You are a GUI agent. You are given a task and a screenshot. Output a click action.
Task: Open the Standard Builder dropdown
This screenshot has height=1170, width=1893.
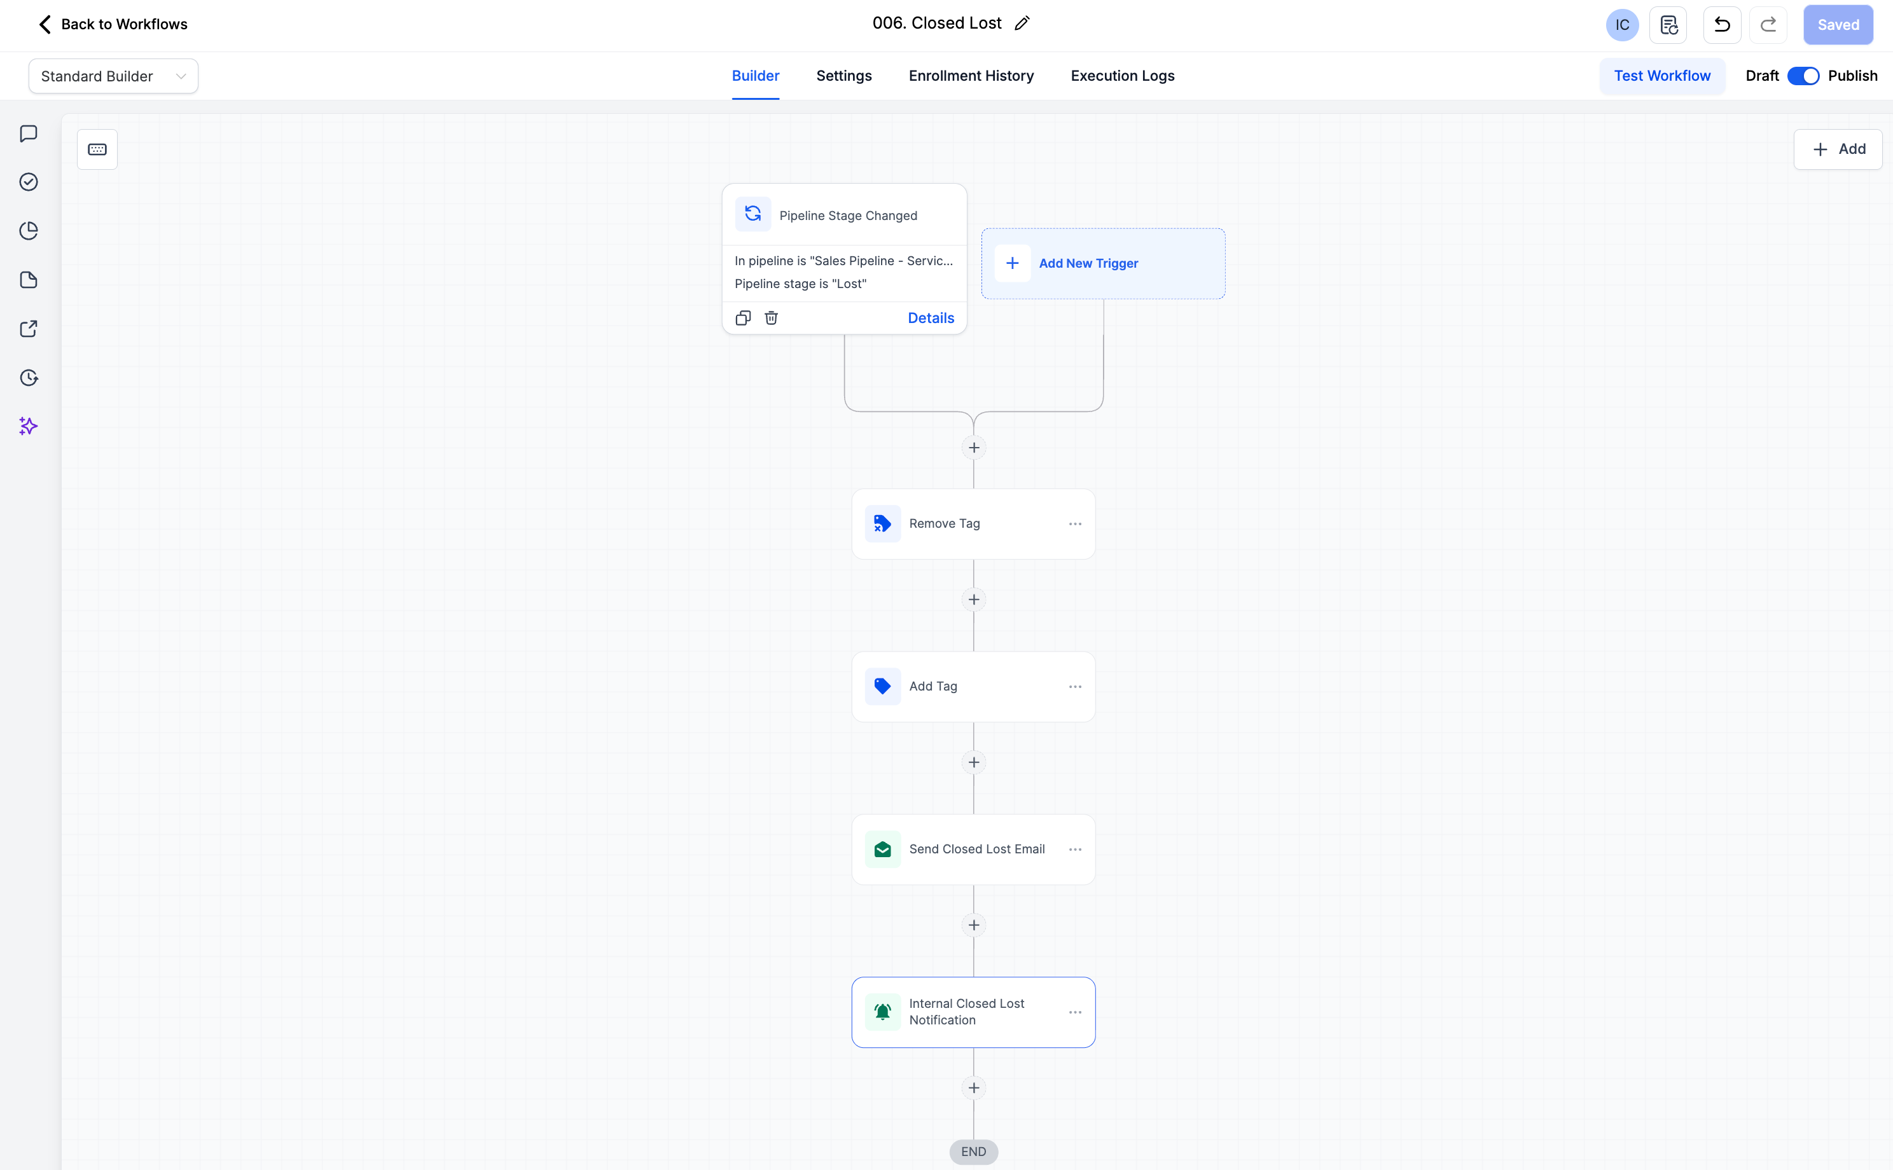(113, 76)
